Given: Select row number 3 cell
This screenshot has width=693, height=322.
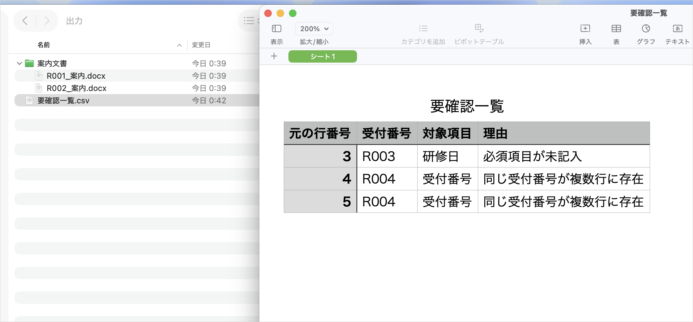Looking at the screenshot, I should [320, 156].
